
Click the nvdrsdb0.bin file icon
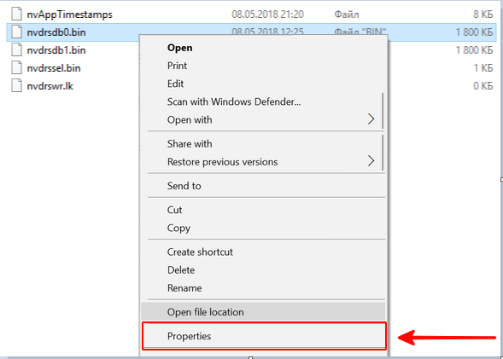click(17, 32)
